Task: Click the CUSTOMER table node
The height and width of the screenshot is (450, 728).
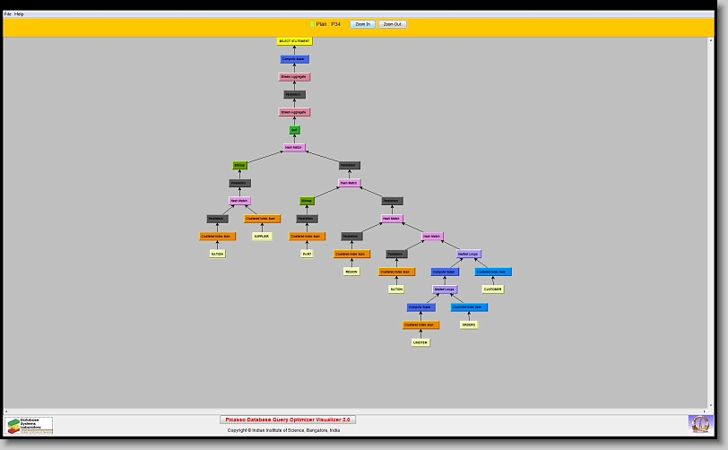Action: pyautogui.click(x=493, y=290)
